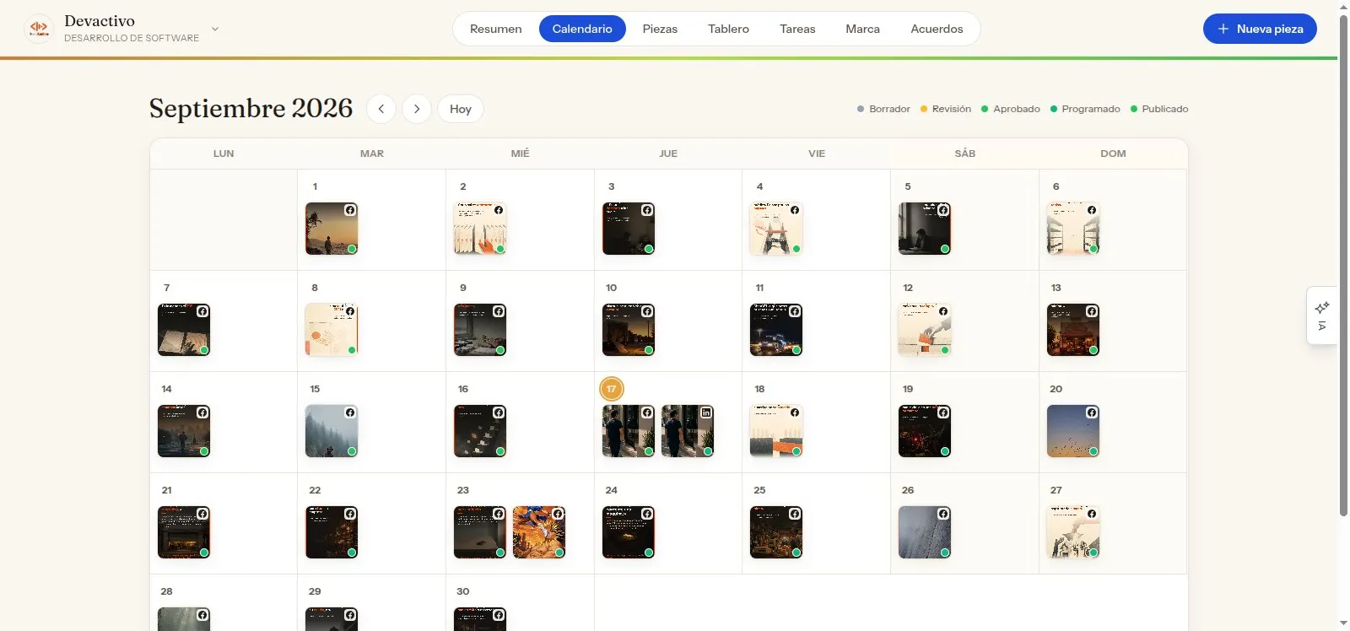
Task: Expand the Devactivo workspace switcher chevron
Action: 215,29
